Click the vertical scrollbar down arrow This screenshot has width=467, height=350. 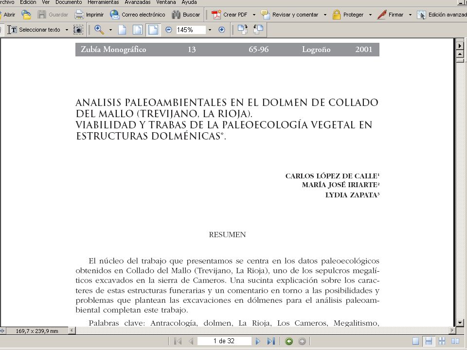coord(460,323)
